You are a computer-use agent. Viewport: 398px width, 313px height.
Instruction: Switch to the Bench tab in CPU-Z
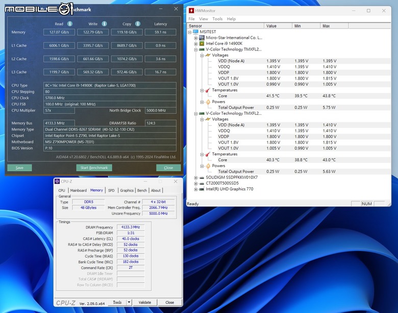[142, 190]
